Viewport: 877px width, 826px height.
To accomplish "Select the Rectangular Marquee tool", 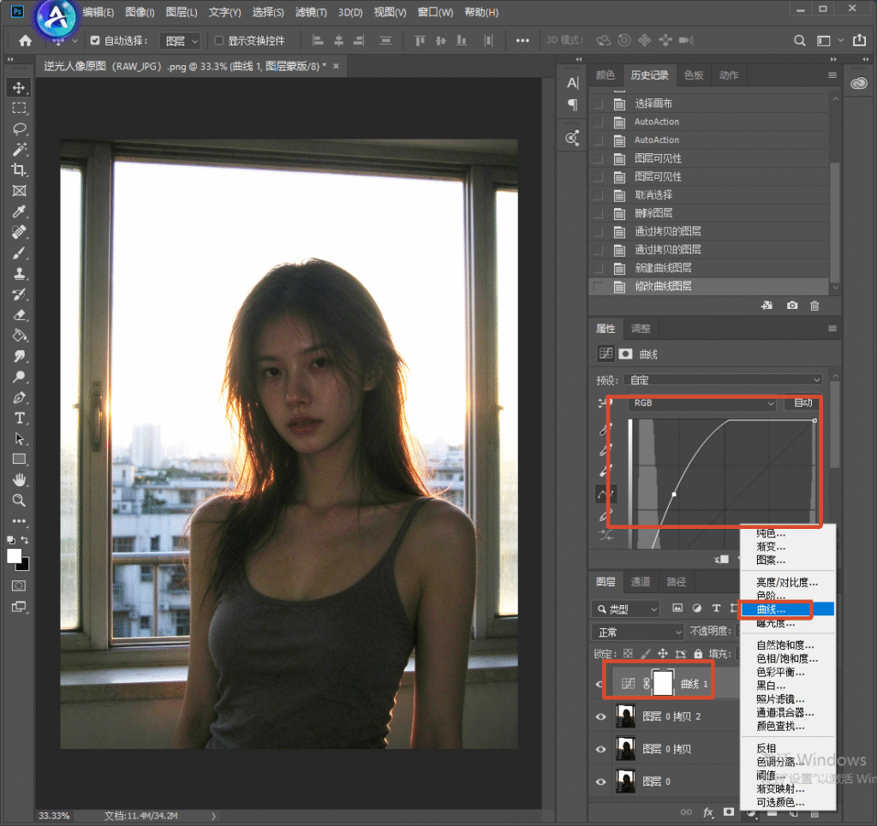I will click(x=19, y=109).
